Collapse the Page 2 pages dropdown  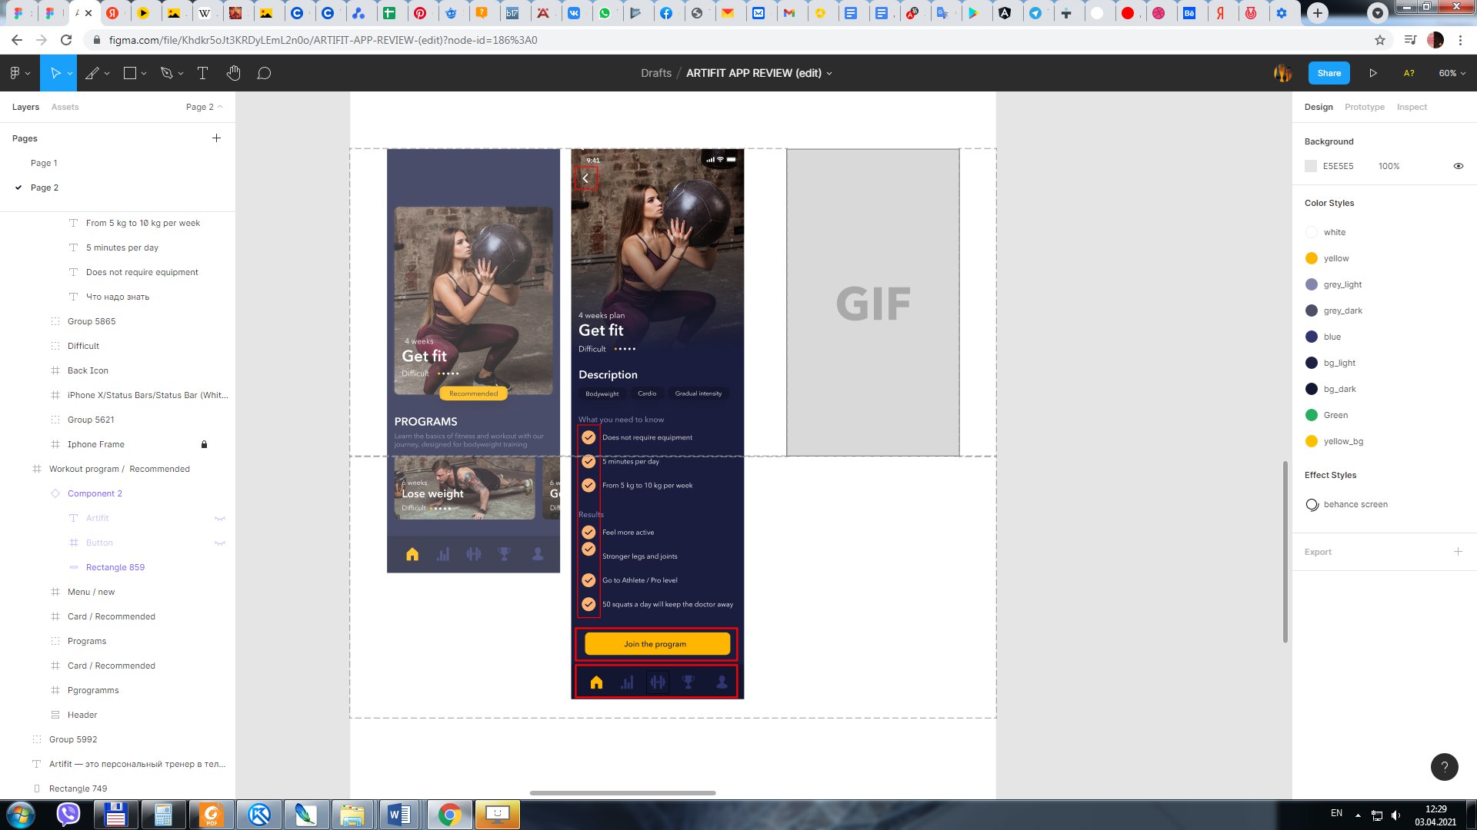pyautogui.click(x=205, y=107)
